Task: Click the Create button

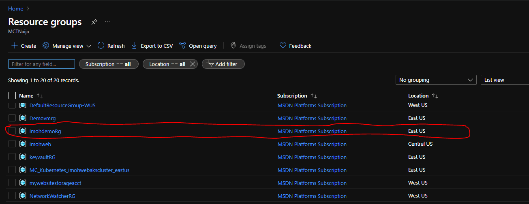Action: point(24,46)
